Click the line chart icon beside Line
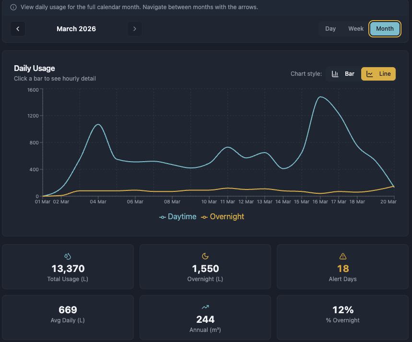 (x=369, y=73)
